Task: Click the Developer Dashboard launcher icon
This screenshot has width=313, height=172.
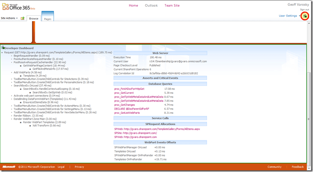Action: click(x=305, y=16)
